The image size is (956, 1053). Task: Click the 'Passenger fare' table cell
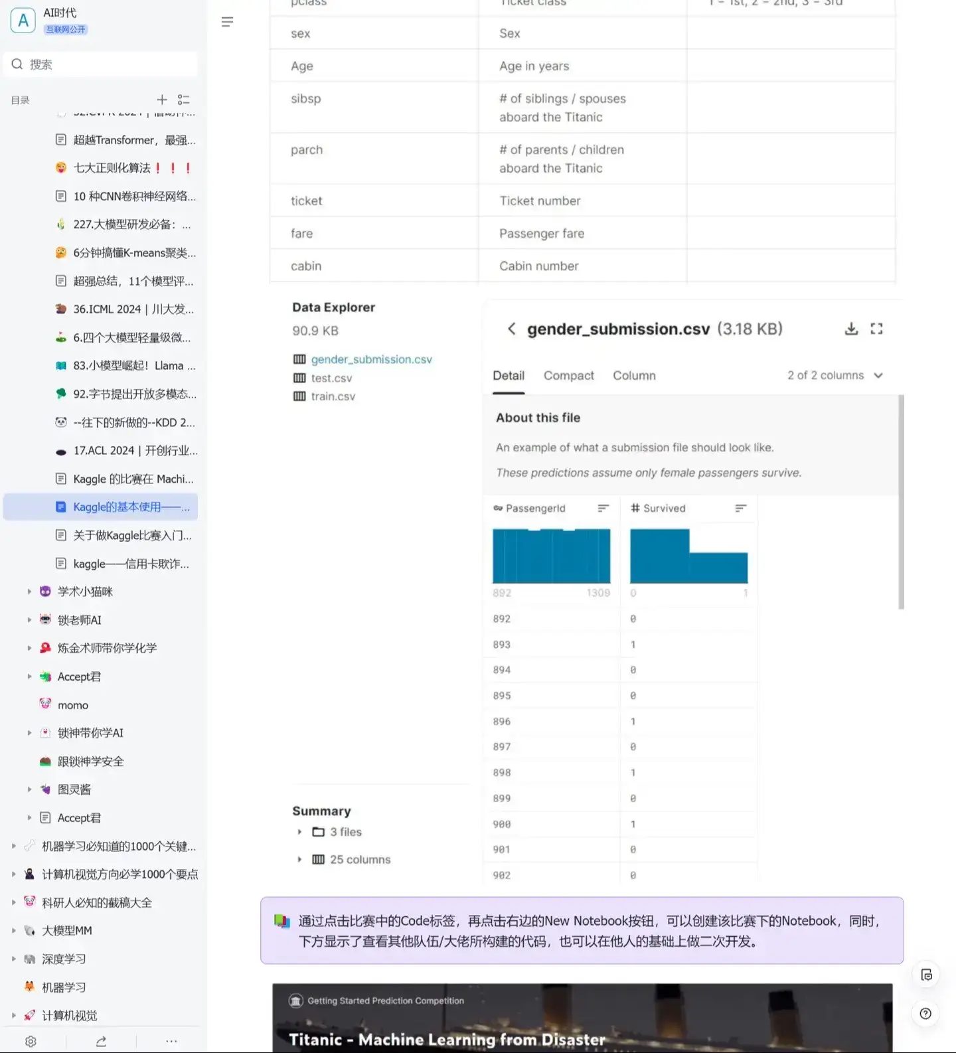582,233
